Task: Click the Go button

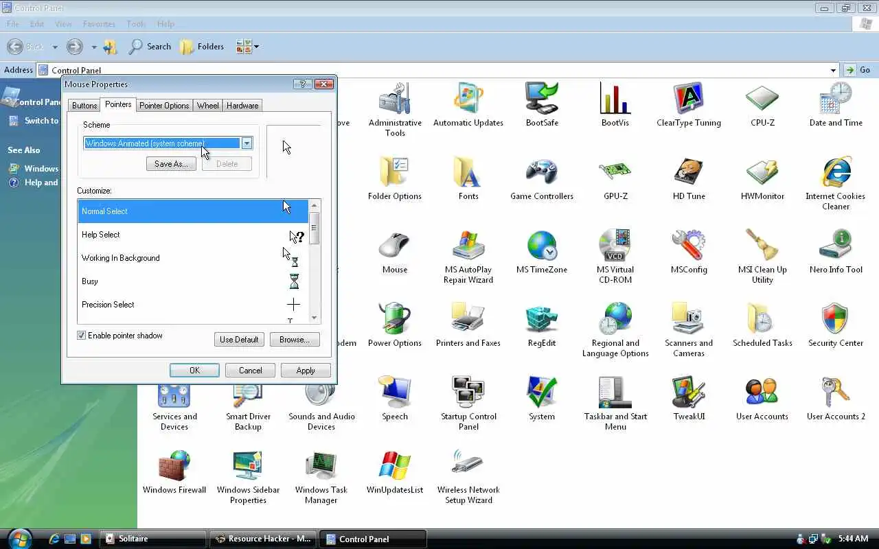Action: coord(858,70)
